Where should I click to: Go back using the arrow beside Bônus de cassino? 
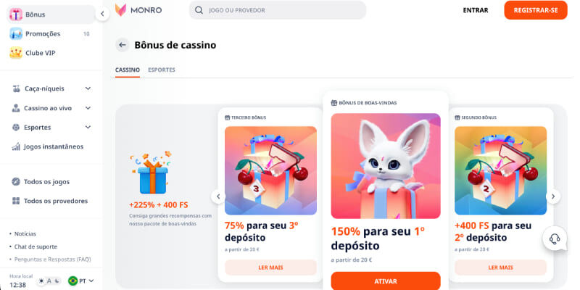(122, 45)
